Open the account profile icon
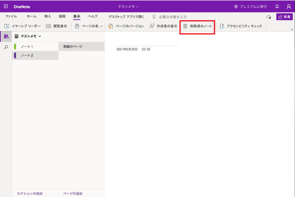 (x=289, y=7)
